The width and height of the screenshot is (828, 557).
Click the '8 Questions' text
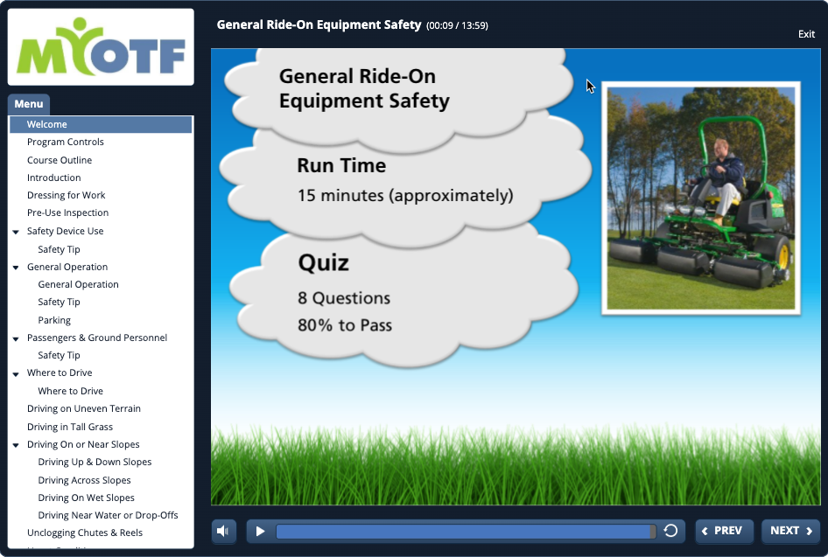coord(344,298)
